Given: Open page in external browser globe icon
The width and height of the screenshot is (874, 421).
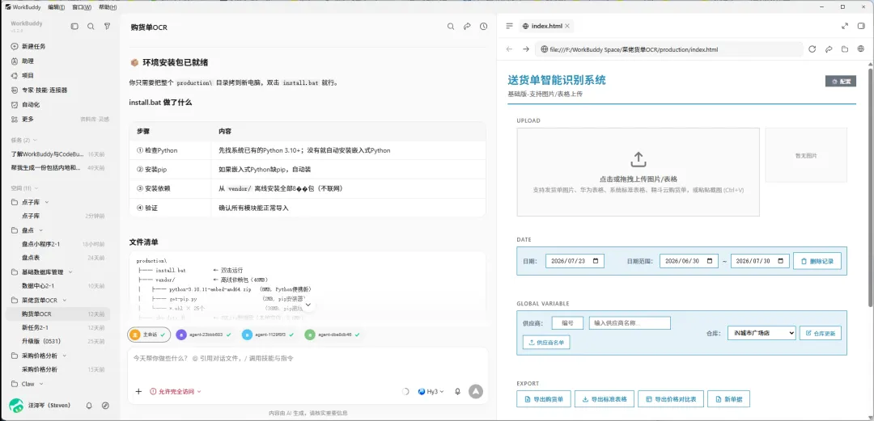Looking at the screenshot, I should coord(861,49).
